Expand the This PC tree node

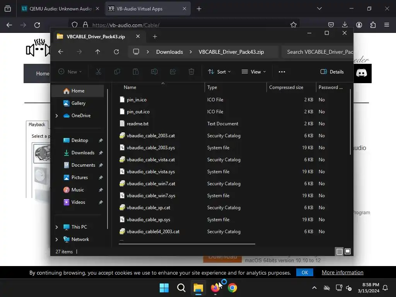[x=56, y=227]
